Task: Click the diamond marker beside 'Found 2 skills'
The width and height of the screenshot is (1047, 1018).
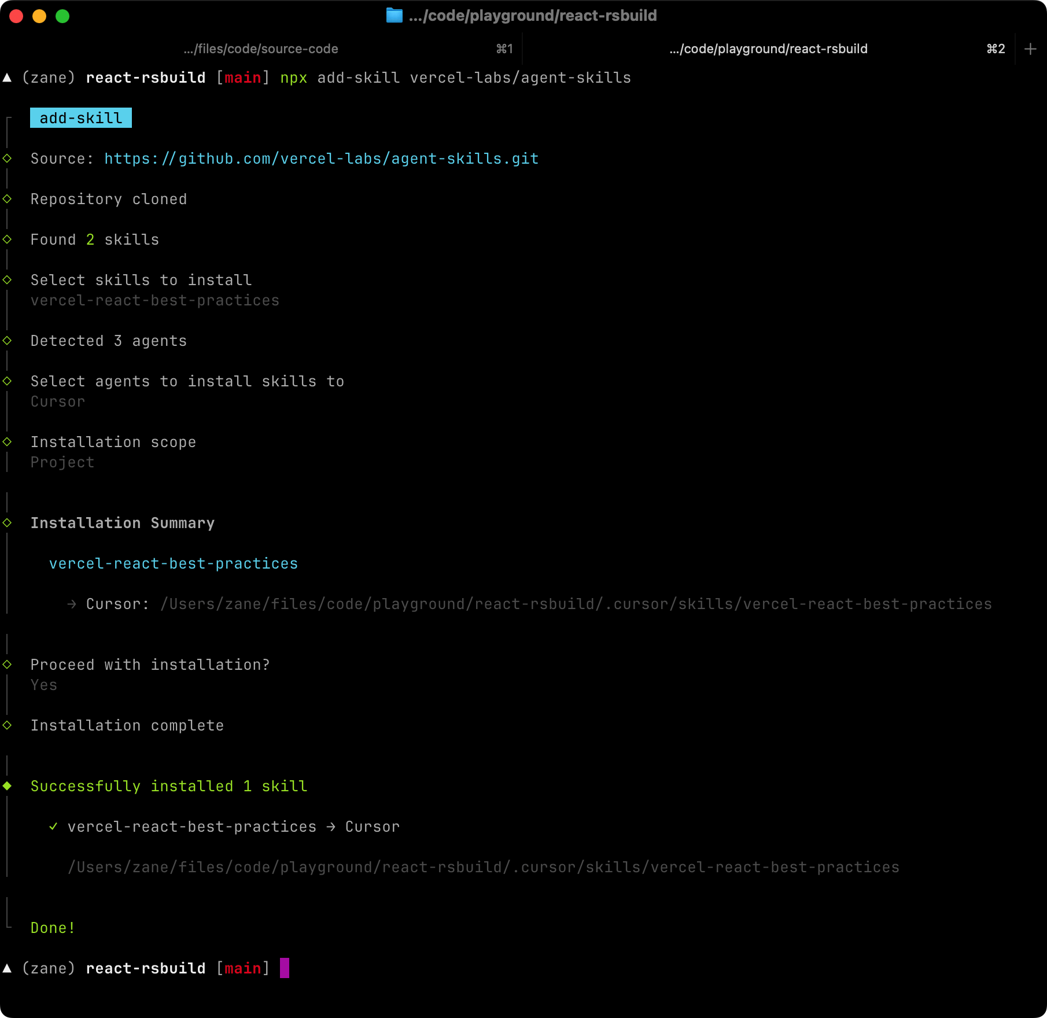Action: coord(7,239)
